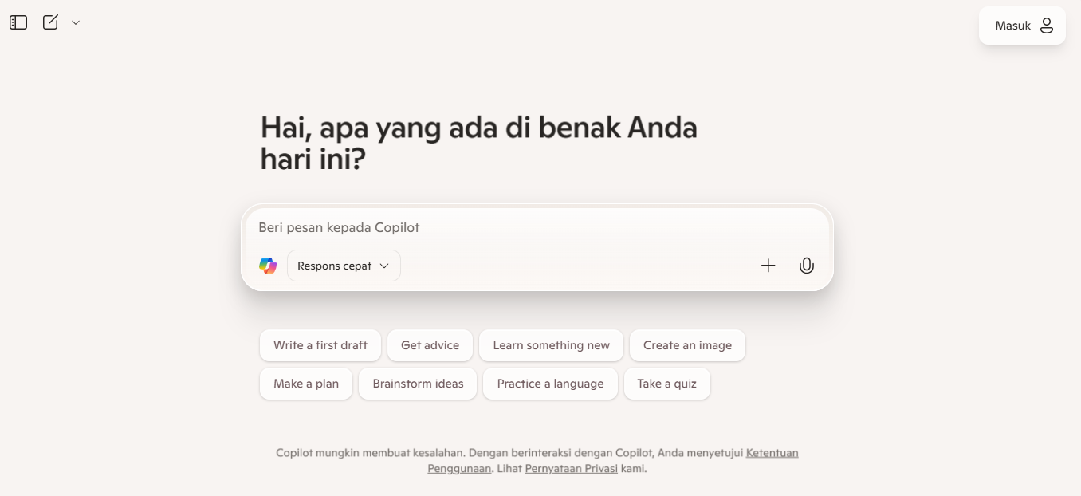
Task: Pick the 'Make a plan' suggestion
Action: [306, 384]
